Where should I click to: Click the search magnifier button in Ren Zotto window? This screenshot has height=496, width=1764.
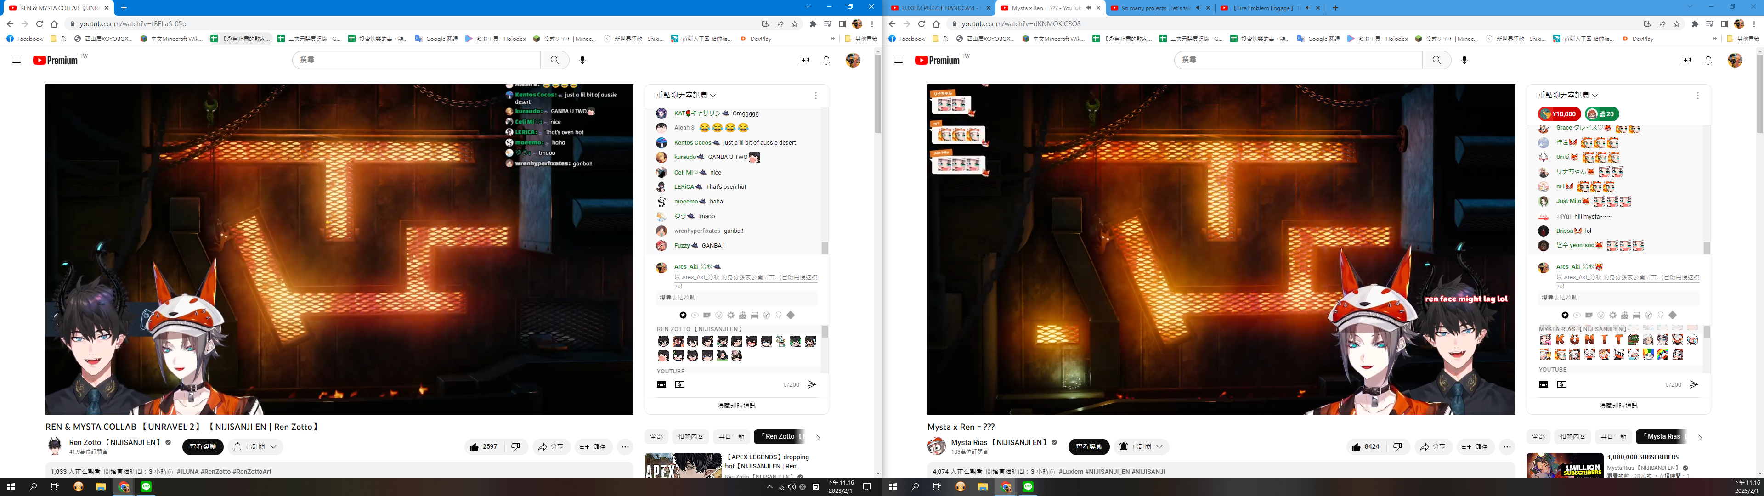[x=554, y=60]
